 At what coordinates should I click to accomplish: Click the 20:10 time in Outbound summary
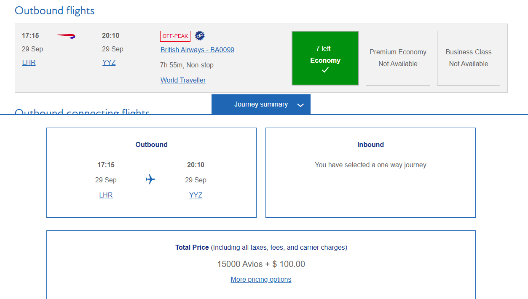[196, 165]
